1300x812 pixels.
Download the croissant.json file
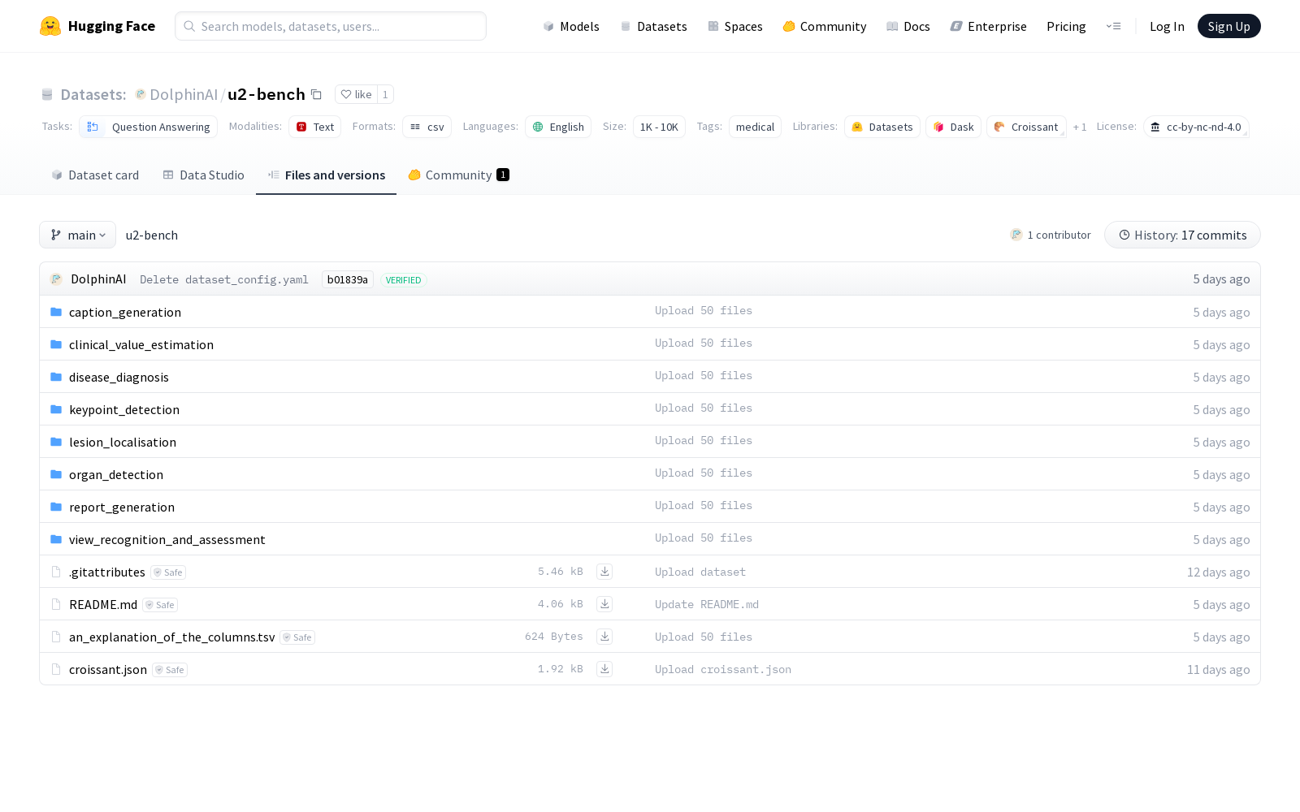(x=604, y=669)
